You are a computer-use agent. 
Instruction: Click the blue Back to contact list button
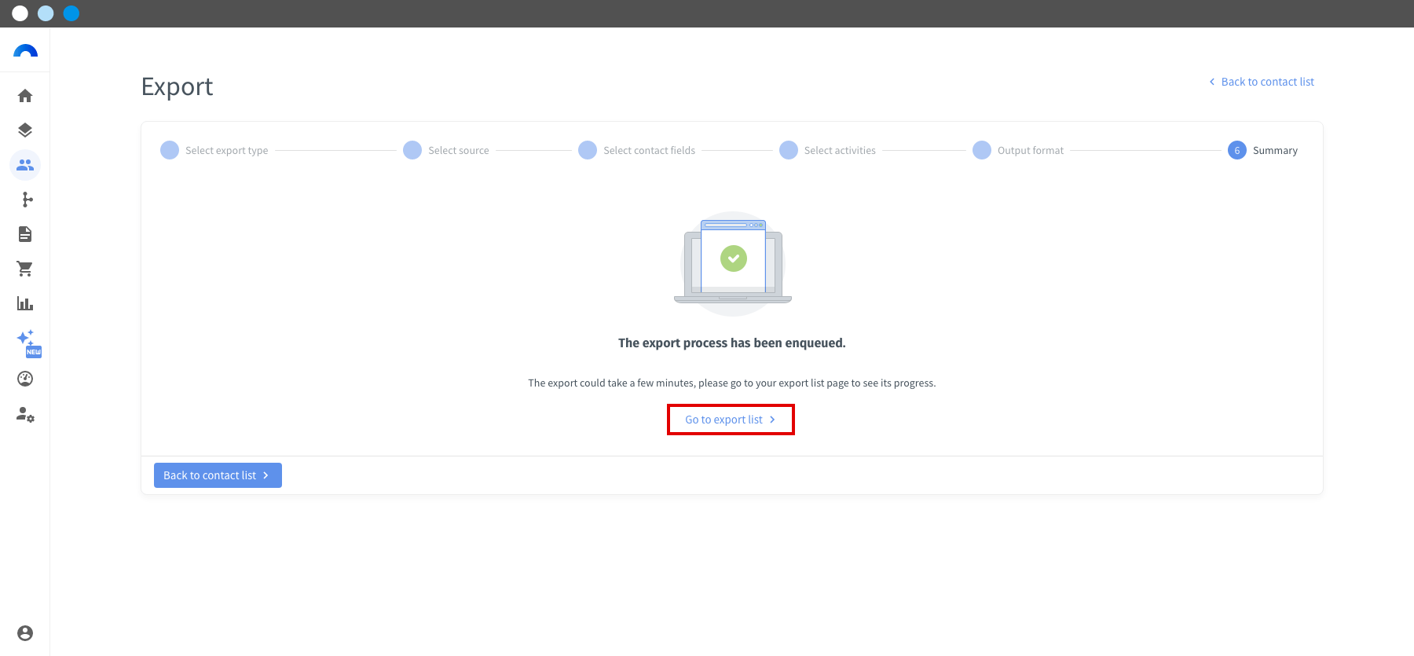[218, 475]
